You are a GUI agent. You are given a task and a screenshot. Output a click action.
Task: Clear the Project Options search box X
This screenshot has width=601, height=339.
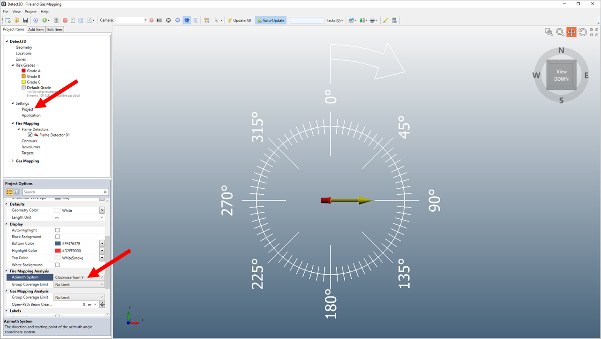click(105, 192)
